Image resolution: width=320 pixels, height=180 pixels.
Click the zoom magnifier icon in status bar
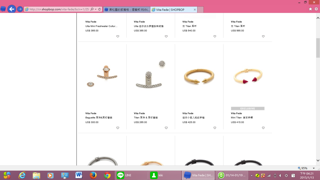click(x=299, y=168)
